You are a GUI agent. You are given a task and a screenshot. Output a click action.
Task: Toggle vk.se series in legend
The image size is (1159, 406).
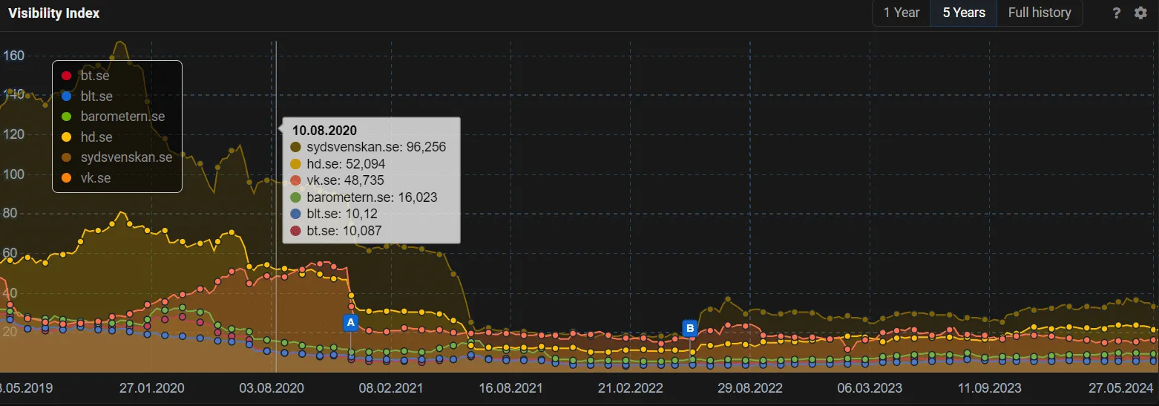point(86,178)
